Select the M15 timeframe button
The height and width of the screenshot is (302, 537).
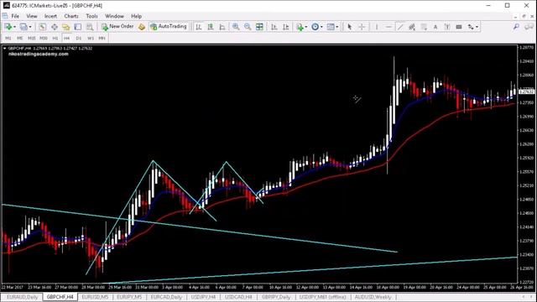pos(32,38)
